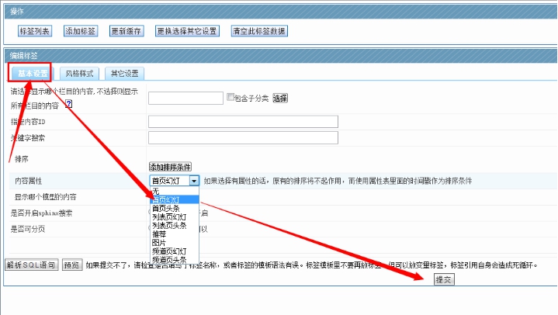Viewport: 558px width, 315px height.
Task: Switch to the 其它设置 tab
Action: pyautogui.click(x=124, y=73)
